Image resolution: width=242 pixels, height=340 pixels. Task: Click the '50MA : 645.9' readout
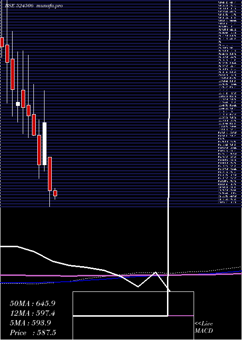click(x=32, y=304)
